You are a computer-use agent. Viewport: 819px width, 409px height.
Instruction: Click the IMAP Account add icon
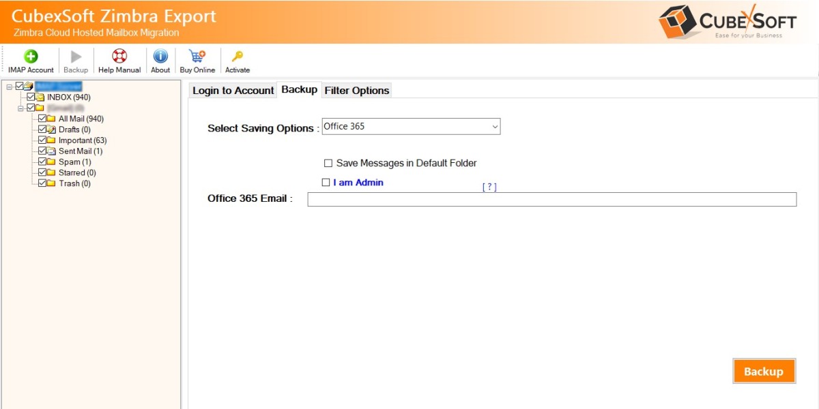coord(31,57)
